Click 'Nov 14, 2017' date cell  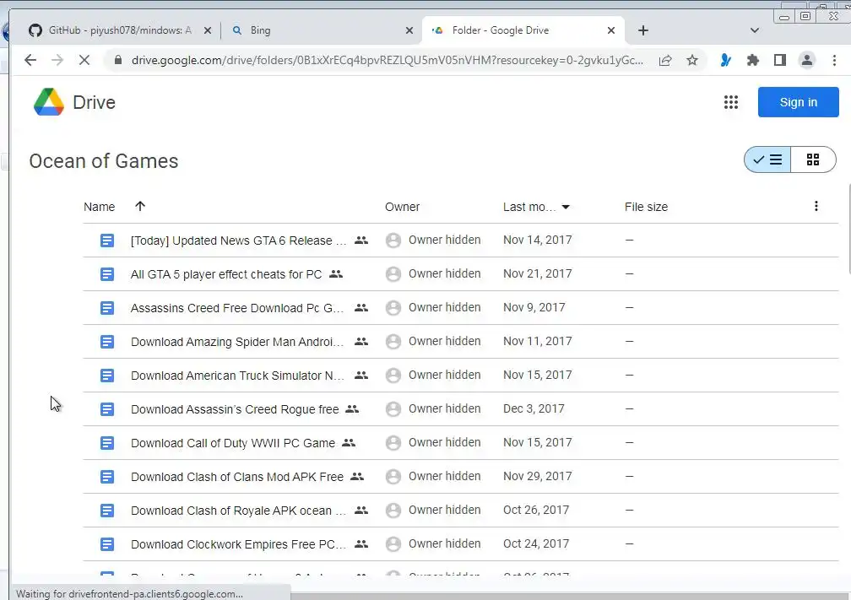[x=537, y=240]
